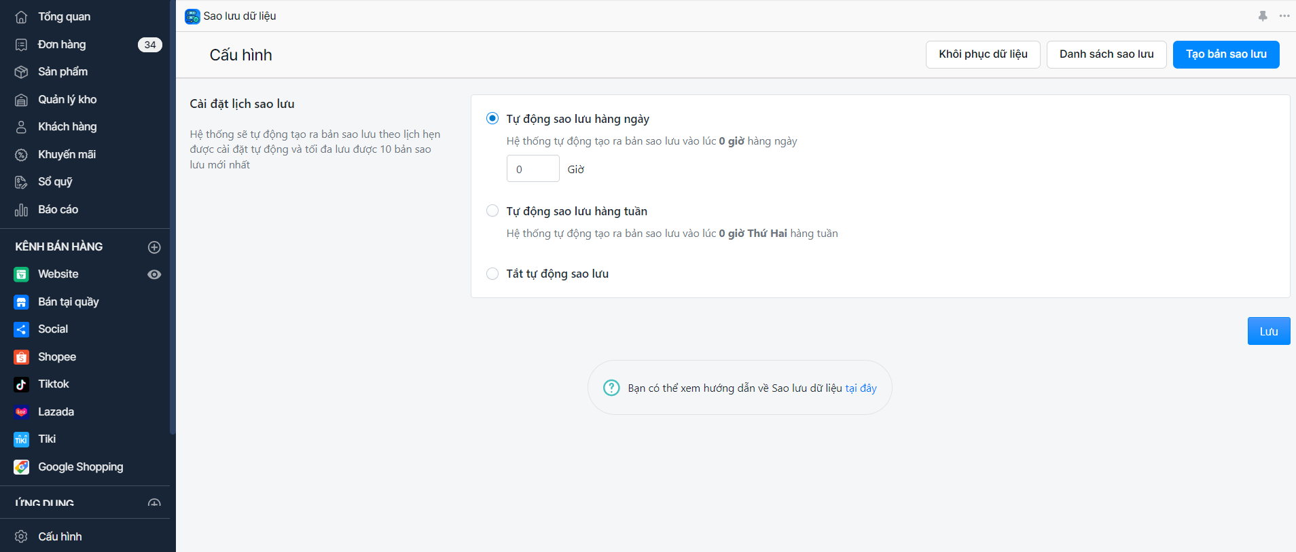Screen dimensions: 1296x552
Task: Select Tự động sao lưu hàng ngày
Action: coord(492,119)
